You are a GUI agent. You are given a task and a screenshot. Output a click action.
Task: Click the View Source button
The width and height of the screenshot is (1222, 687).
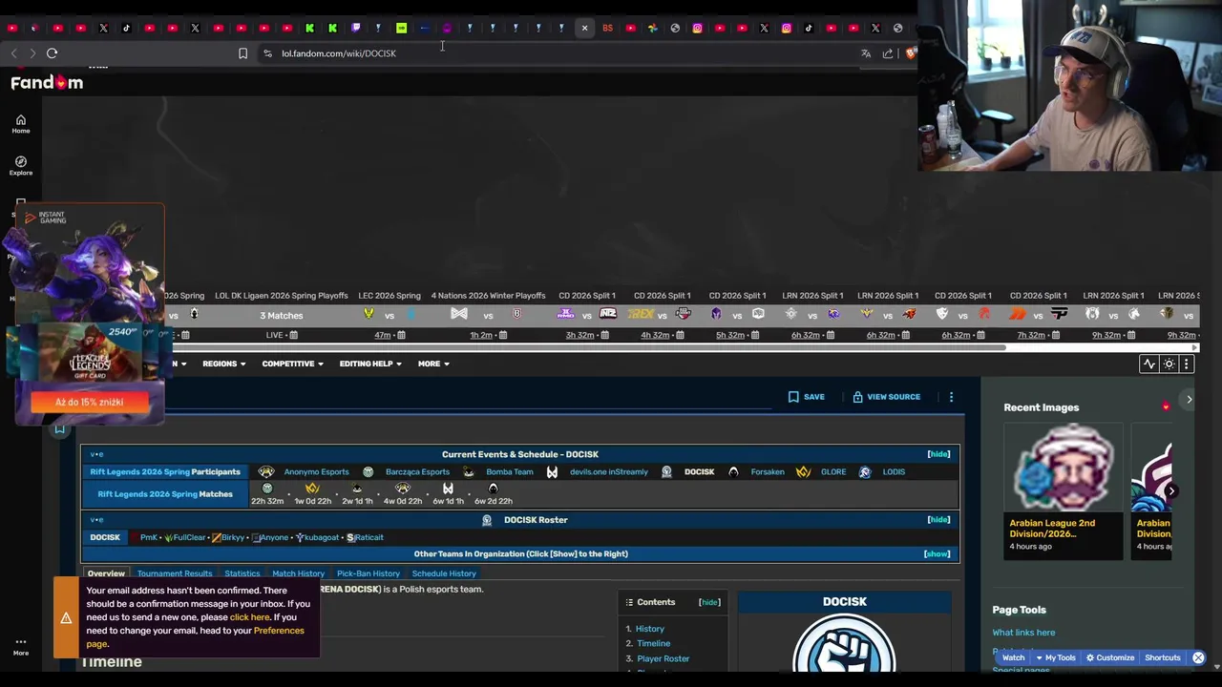[x=885, y=397]
